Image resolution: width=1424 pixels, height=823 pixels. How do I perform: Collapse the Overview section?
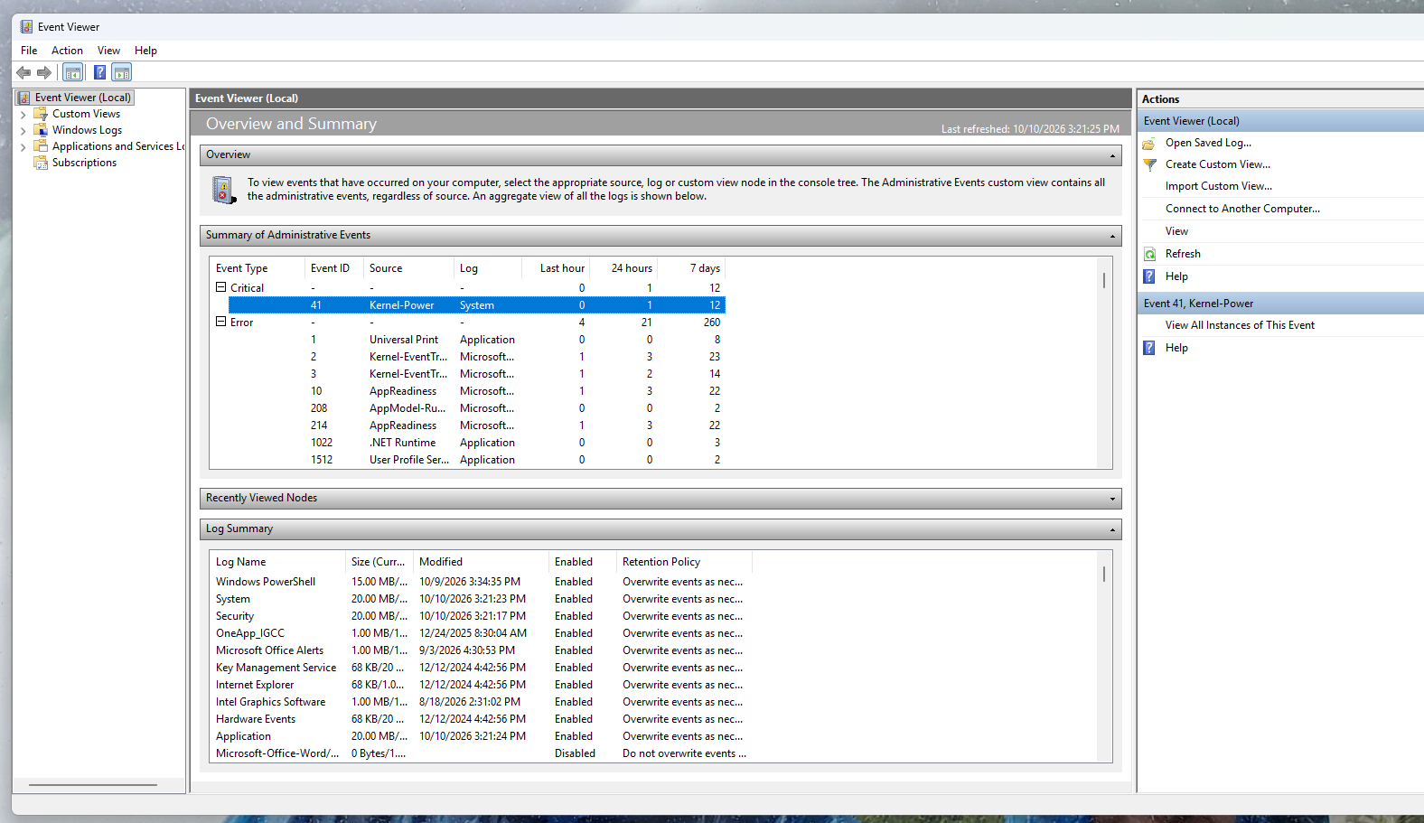coord(1112,155)
